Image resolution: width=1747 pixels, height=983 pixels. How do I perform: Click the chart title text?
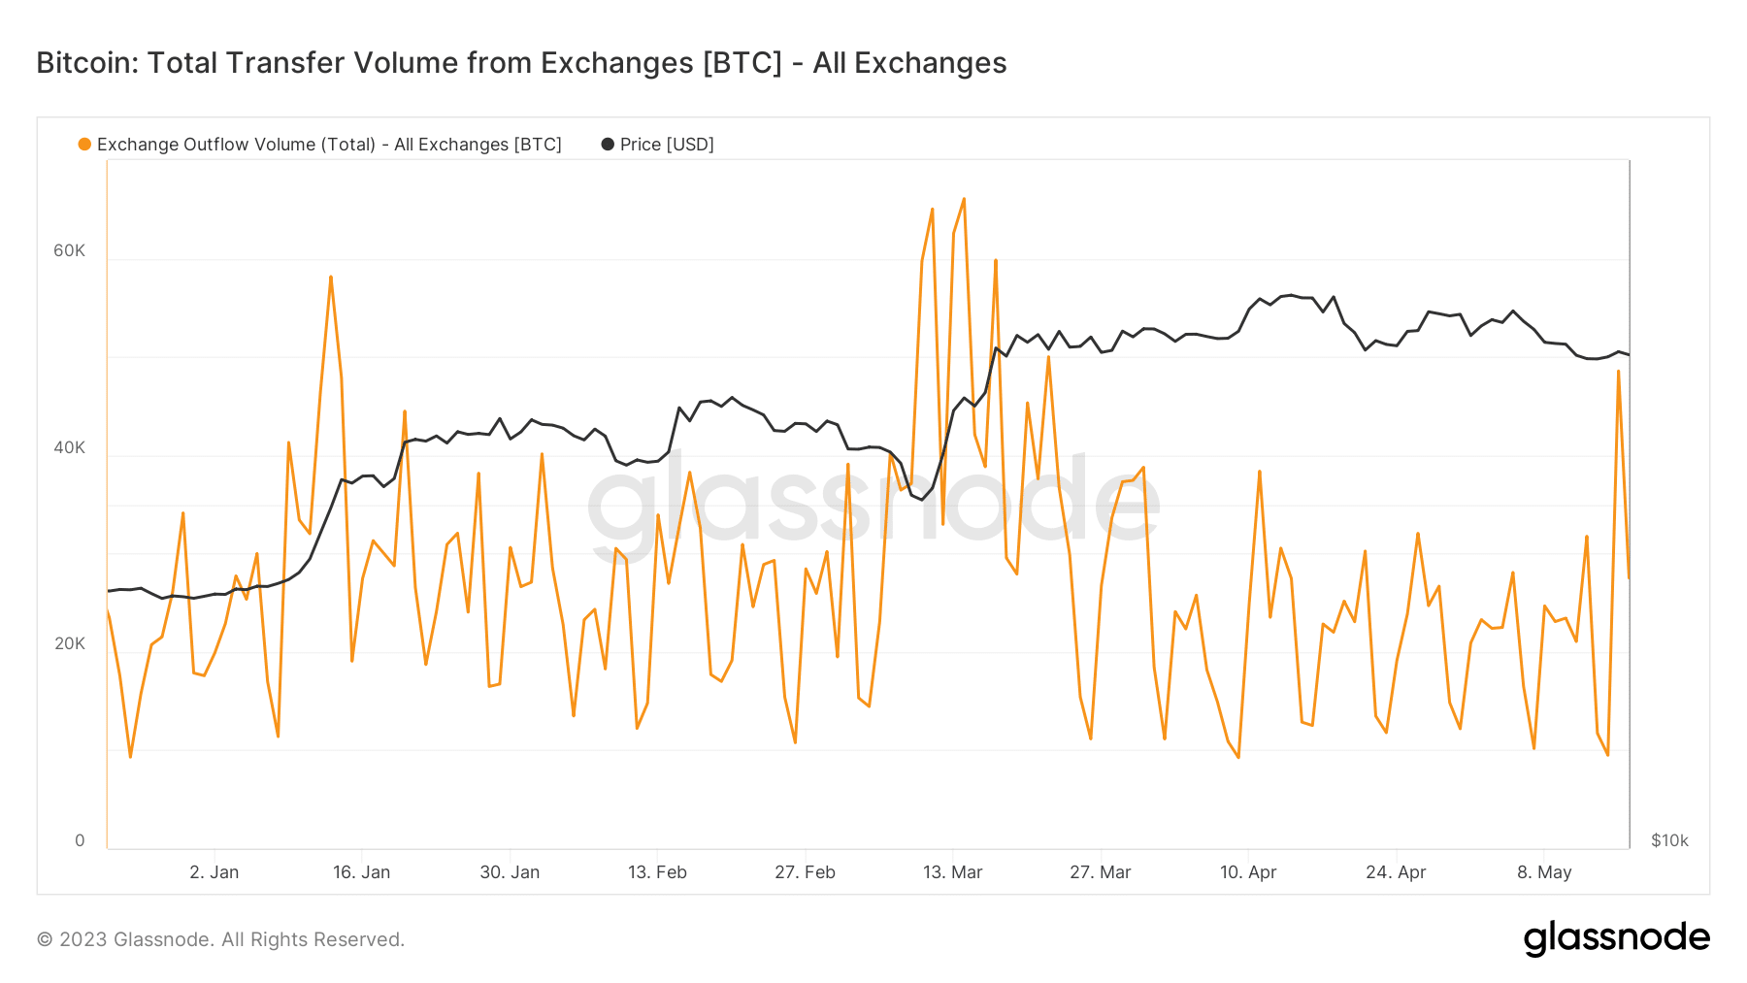(x=521, y=63)
